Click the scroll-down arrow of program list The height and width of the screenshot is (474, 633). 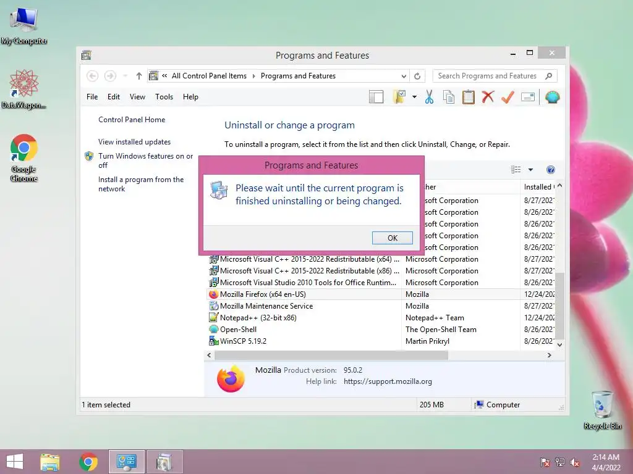pyautogui.click(x=559, y=345)
